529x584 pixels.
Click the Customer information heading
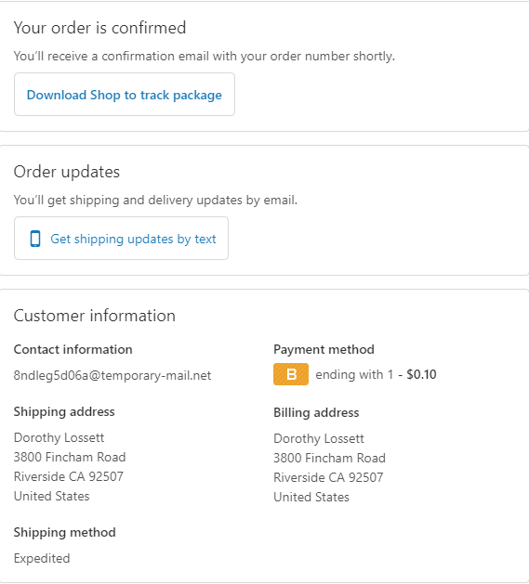coord(95,316)
